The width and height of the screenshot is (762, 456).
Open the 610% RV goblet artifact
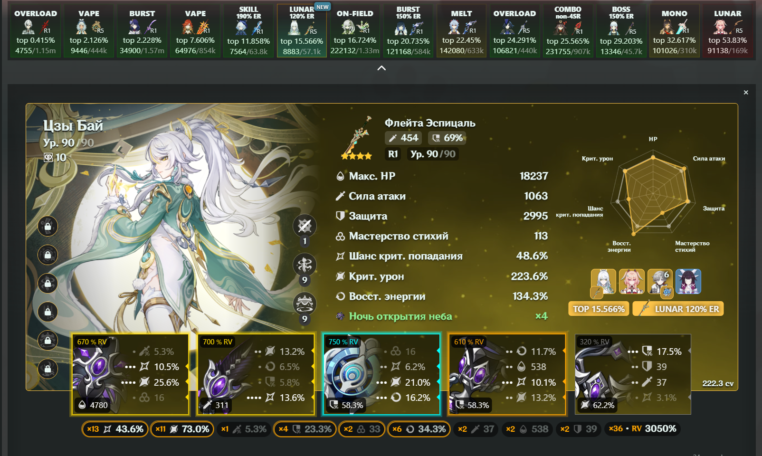pos(507,374)
